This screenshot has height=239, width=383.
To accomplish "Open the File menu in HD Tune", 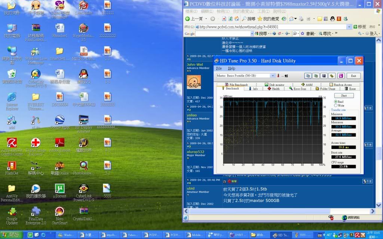I will [219, 69].
